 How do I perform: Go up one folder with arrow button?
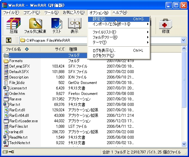[x=9, y=40]
